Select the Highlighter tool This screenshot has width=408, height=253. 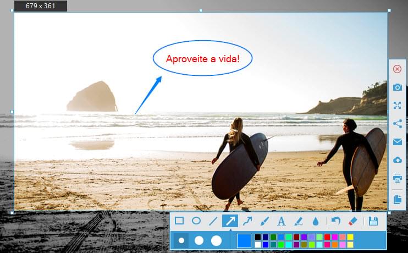pos(299,221)
